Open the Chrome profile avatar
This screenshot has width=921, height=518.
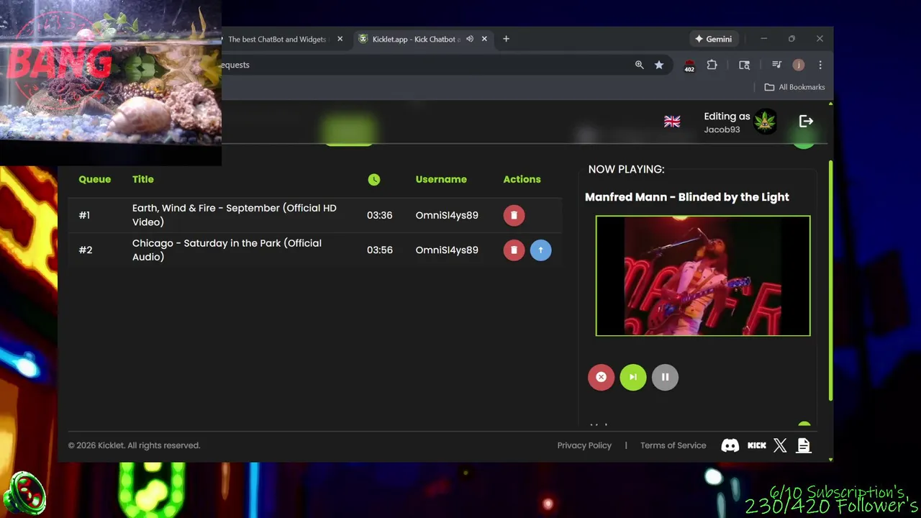798,65
